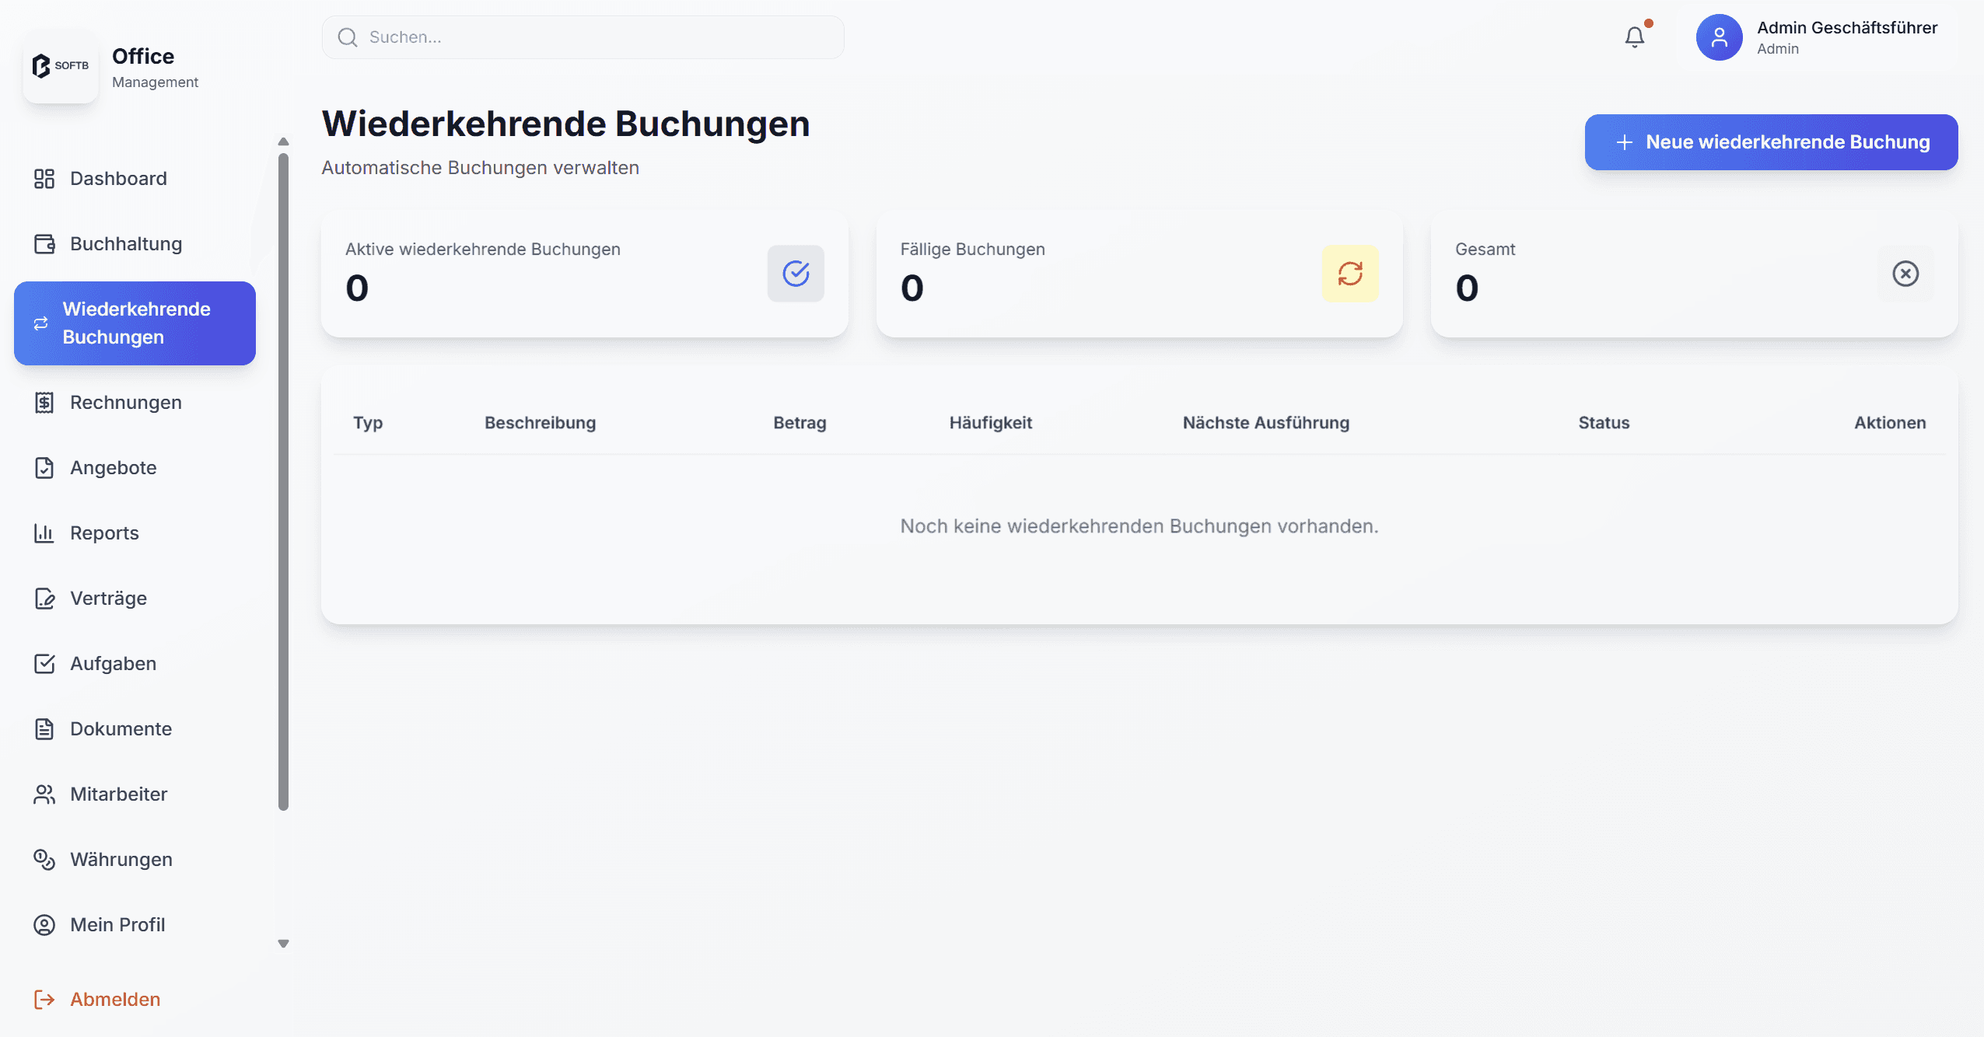Click the notification bell icon

point(1634,37)
